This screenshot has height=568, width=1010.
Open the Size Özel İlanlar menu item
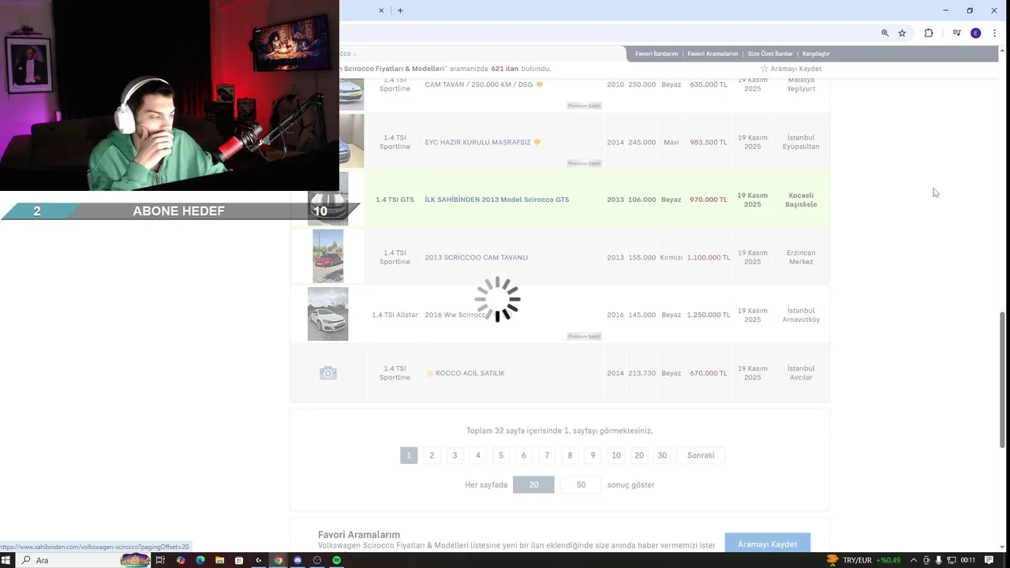point(770,54)
